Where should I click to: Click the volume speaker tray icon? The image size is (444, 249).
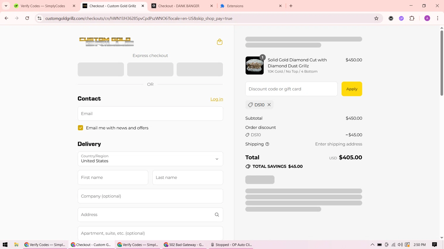click(x=400, y=245)
